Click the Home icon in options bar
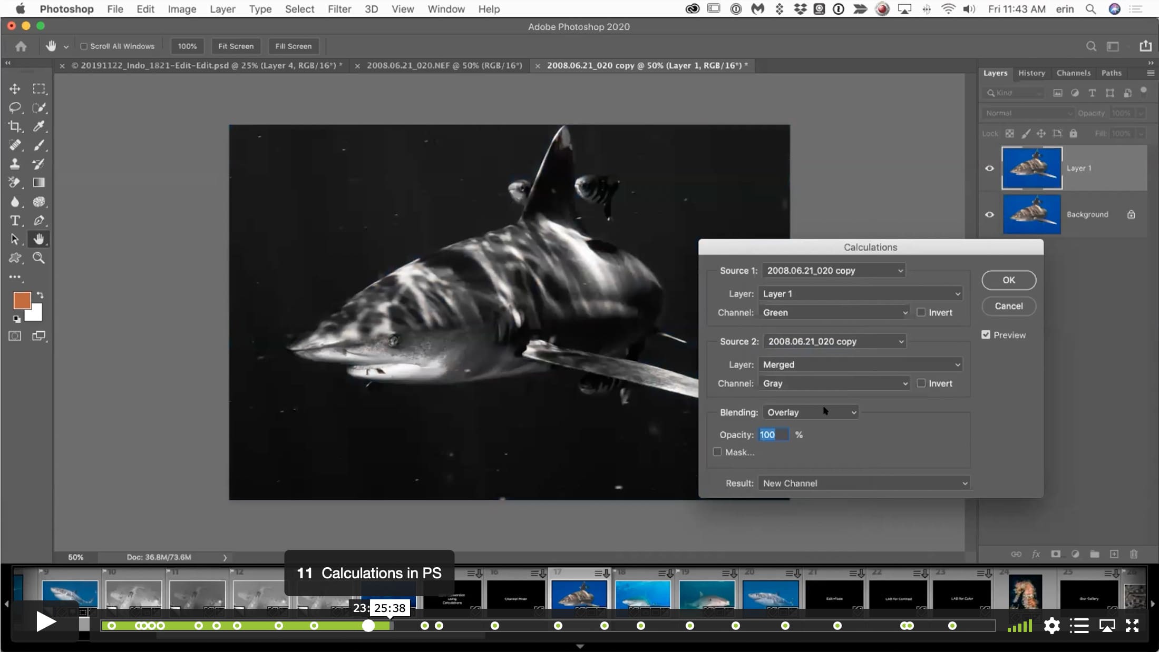Viewport: 1159px width, 652px height. (x=21, y=46)
